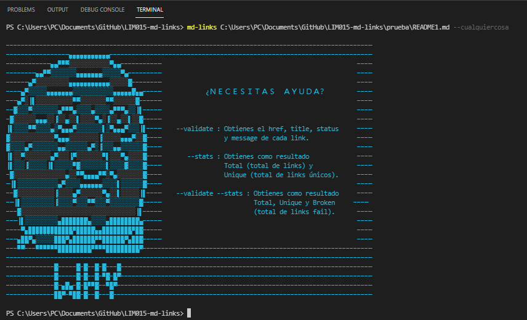The image size is (527, 320).
Task: Activate the TERMINAL tab
Action: pos(150,9)
